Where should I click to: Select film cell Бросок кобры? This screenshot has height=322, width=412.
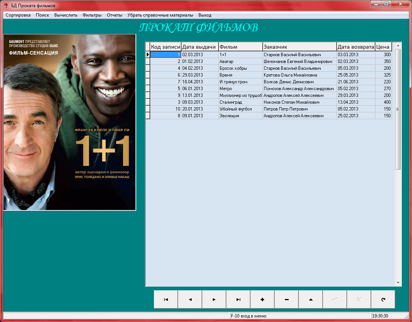pos(240,68)
